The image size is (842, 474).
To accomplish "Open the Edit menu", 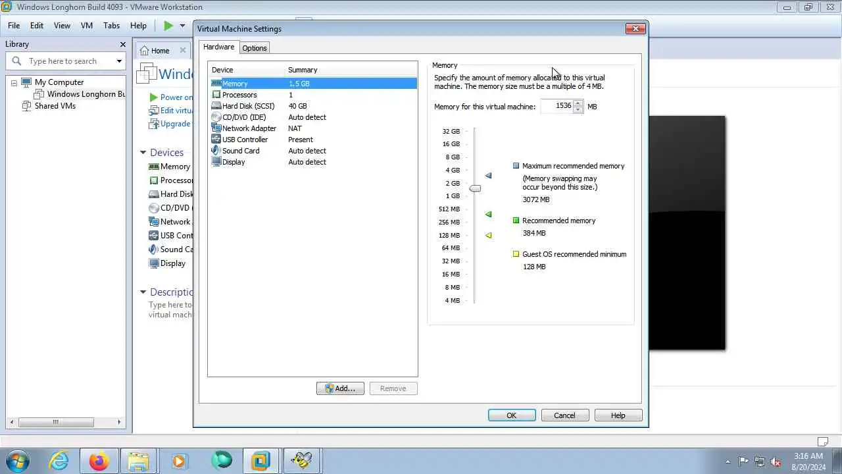I will 37,26.
